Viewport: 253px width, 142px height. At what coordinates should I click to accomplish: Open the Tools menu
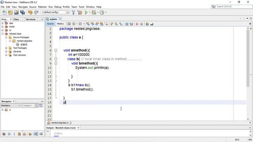(x=81, y=7)
